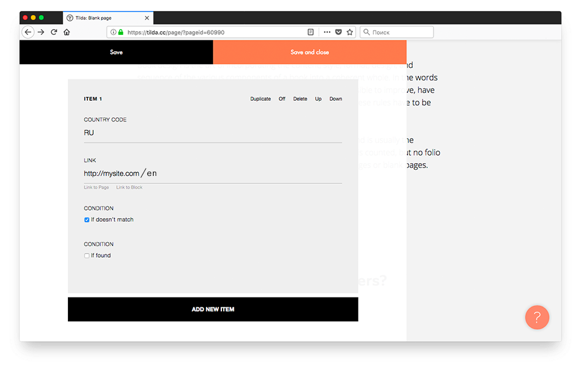Uncheck the If doesn't match checkbox
This screenshot has width=581, height=372.
[x=87, y=220]
